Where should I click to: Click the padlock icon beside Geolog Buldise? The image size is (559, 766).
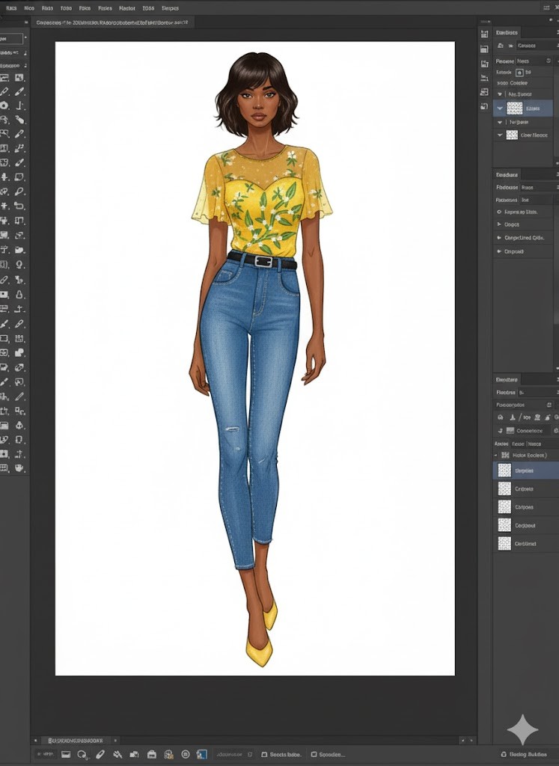coord(502,755)
